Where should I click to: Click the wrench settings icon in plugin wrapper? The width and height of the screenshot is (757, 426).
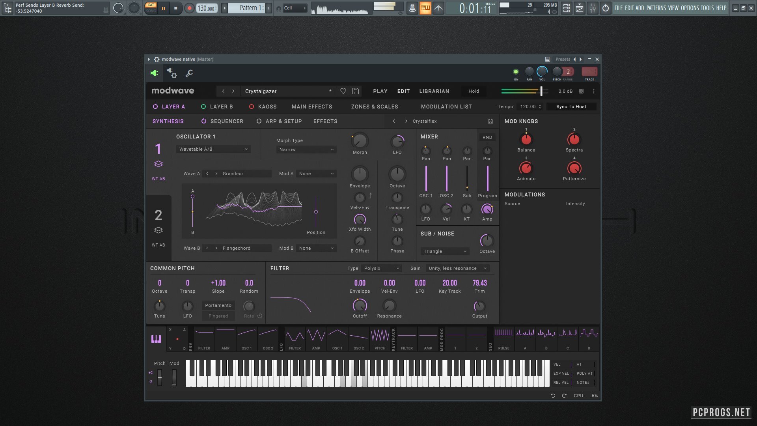click(x=189, y=73)
